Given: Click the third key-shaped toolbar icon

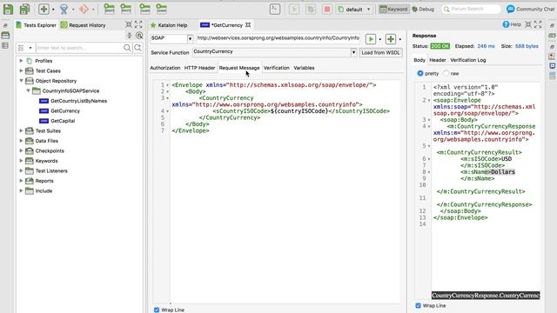Looking at the screenshot, I should (x=145, y=9).
